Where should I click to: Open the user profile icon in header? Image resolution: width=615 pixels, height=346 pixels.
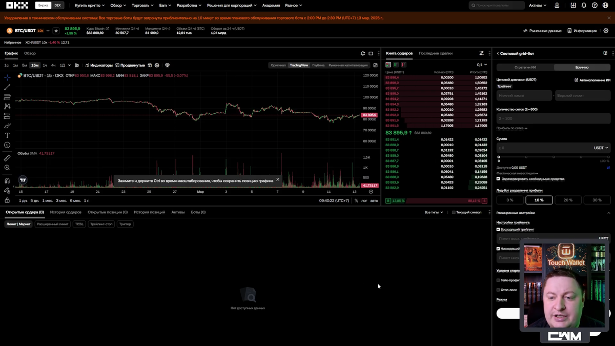[557, 5]
